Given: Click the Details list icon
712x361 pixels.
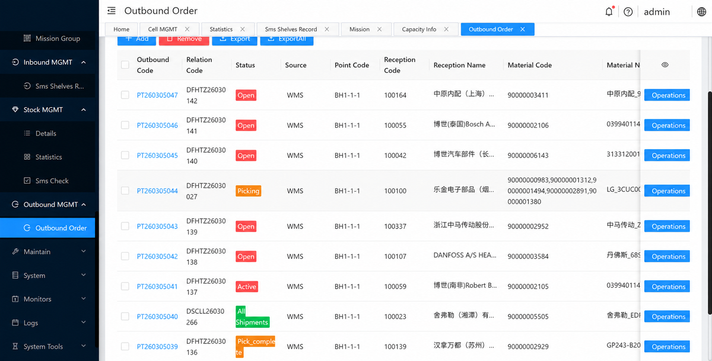Looking at the screenshot, I should (27, 133).
